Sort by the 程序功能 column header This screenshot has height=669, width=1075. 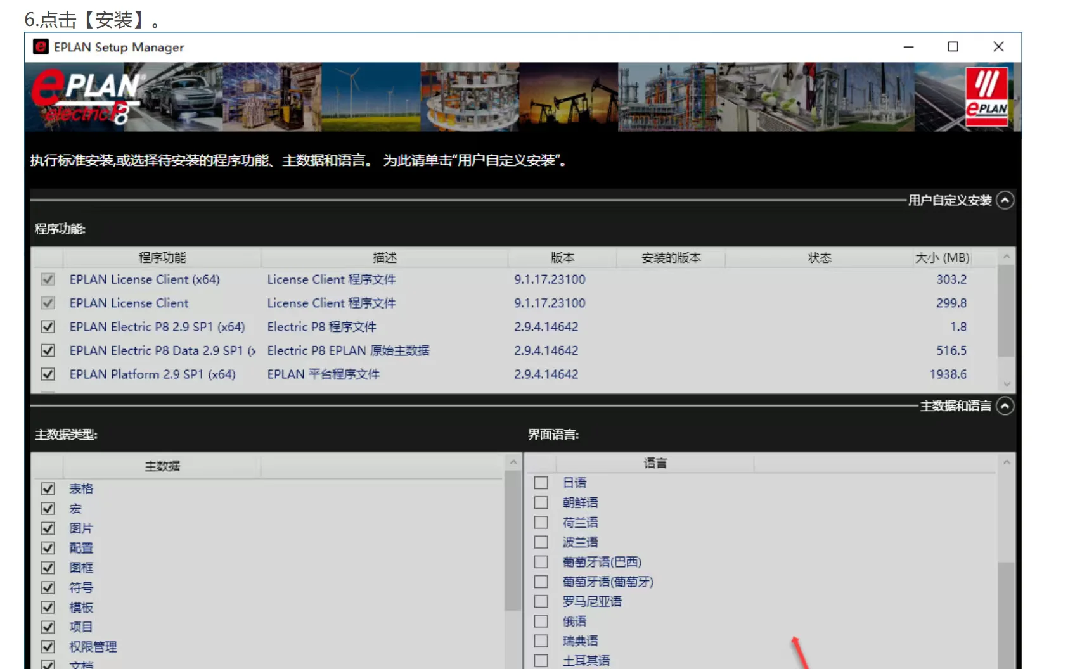(x=162, y=258)
